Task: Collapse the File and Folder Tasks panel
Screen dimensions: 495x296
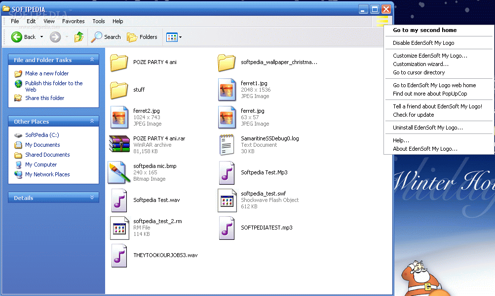Action: [x=92, y=59]
